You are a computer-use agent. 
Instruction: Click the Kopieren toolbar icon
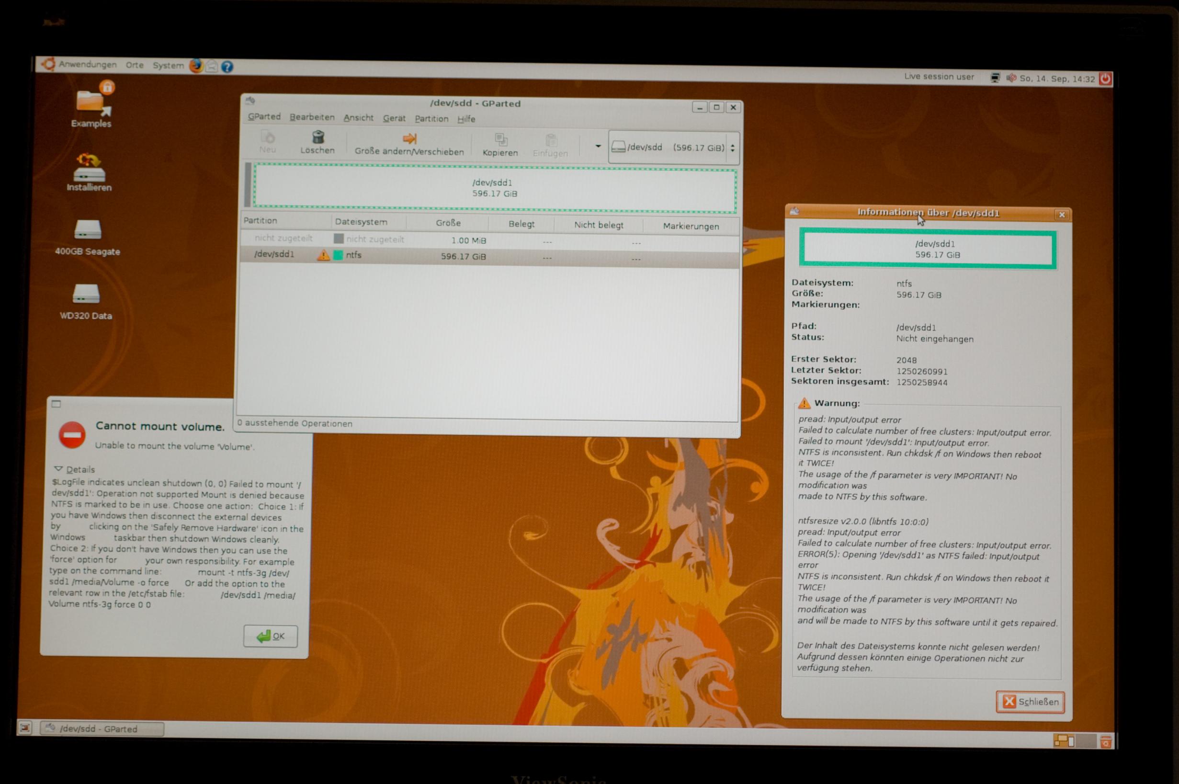(x=500, y=140)
